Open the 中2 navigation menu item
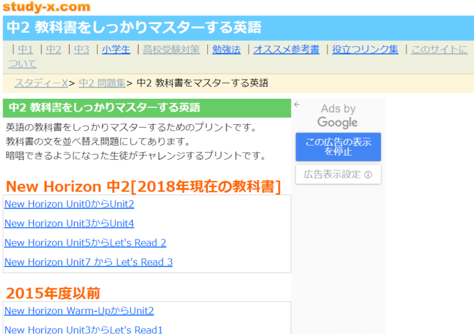 (x=54, y=49)
